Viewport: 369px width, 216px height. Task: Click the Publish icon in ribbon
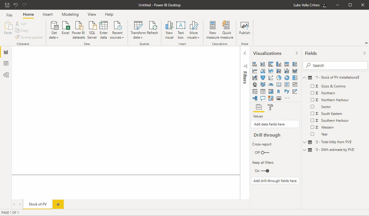coord(245,29)
